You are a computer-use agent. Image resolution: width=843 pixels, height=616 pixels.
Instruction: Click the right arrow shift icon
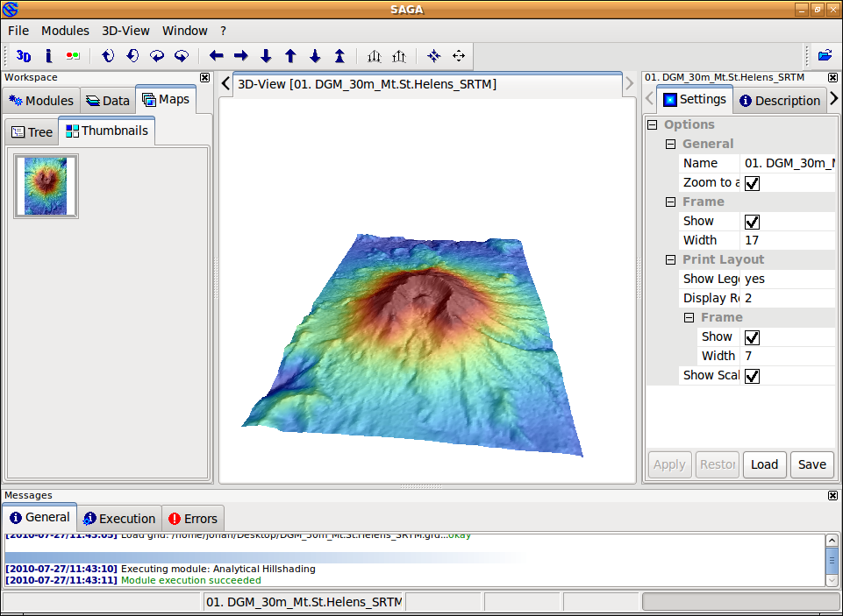pos(241,56)
